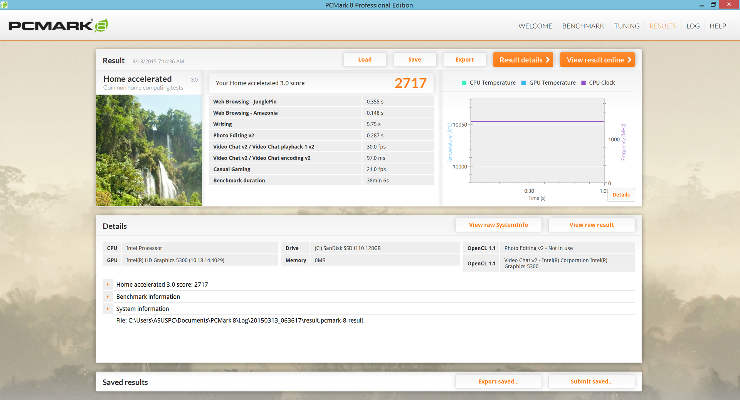The height and width of the screenshot is (400, 740).
Task: Save the current benchmark result
Action: 414,60
